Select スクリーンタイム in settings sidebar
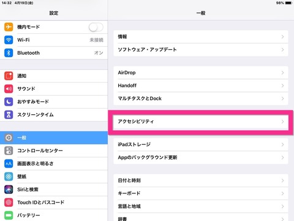 coord(54,115)
